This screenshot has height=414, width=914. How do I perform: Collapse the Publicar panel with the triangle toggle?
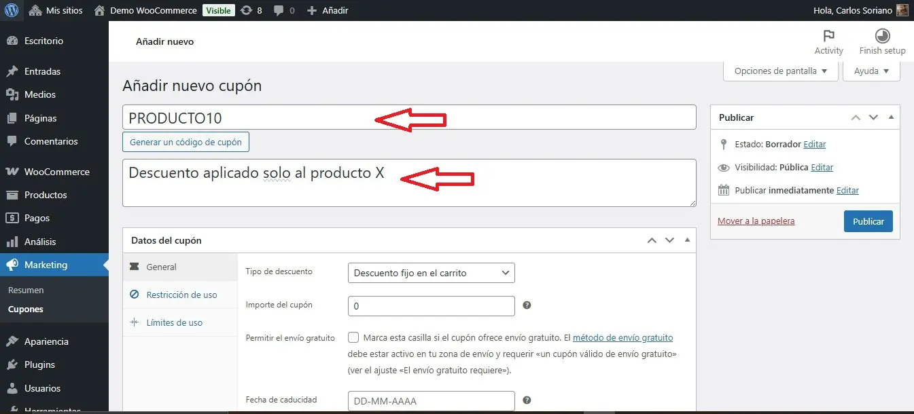pos(891,117)
